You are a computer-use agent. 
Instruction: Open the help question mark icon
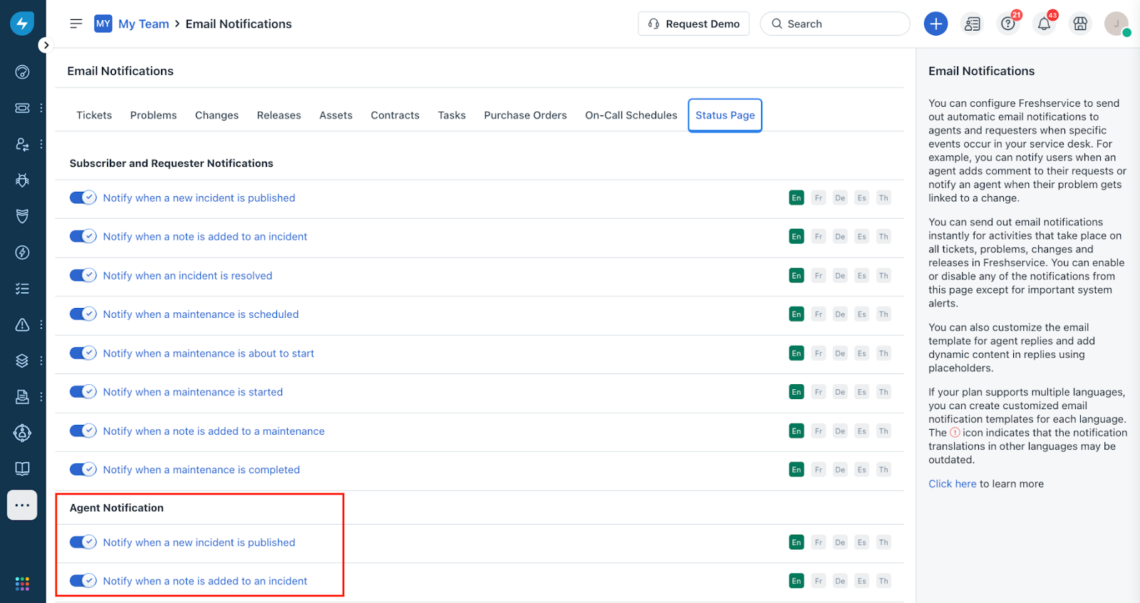(1007, 24)
